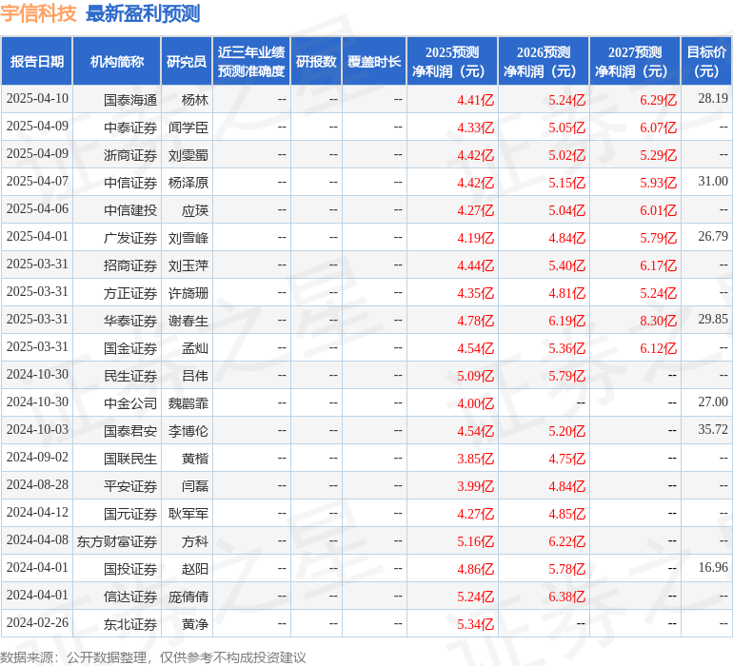
Task: Click the 目标价 column header
Action: click(706, 61)
